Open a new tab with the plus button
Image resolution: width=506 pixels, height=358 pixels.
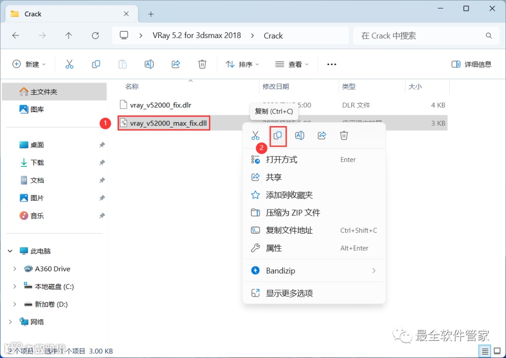(151, 14)
